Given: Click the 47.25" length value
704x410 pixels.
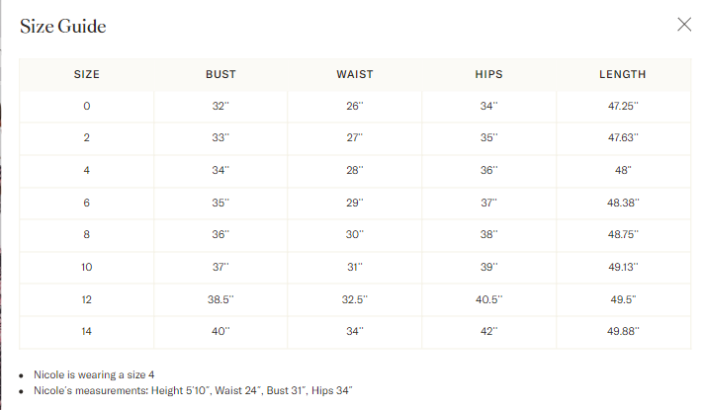Looking at the screenshot, I should tap(623, 106).
